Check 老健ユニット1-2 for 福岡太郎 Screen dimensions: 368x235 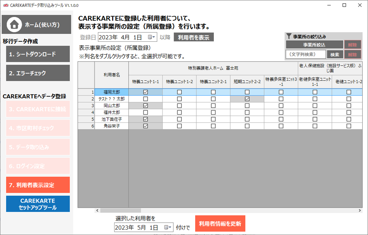click(349, 92)
